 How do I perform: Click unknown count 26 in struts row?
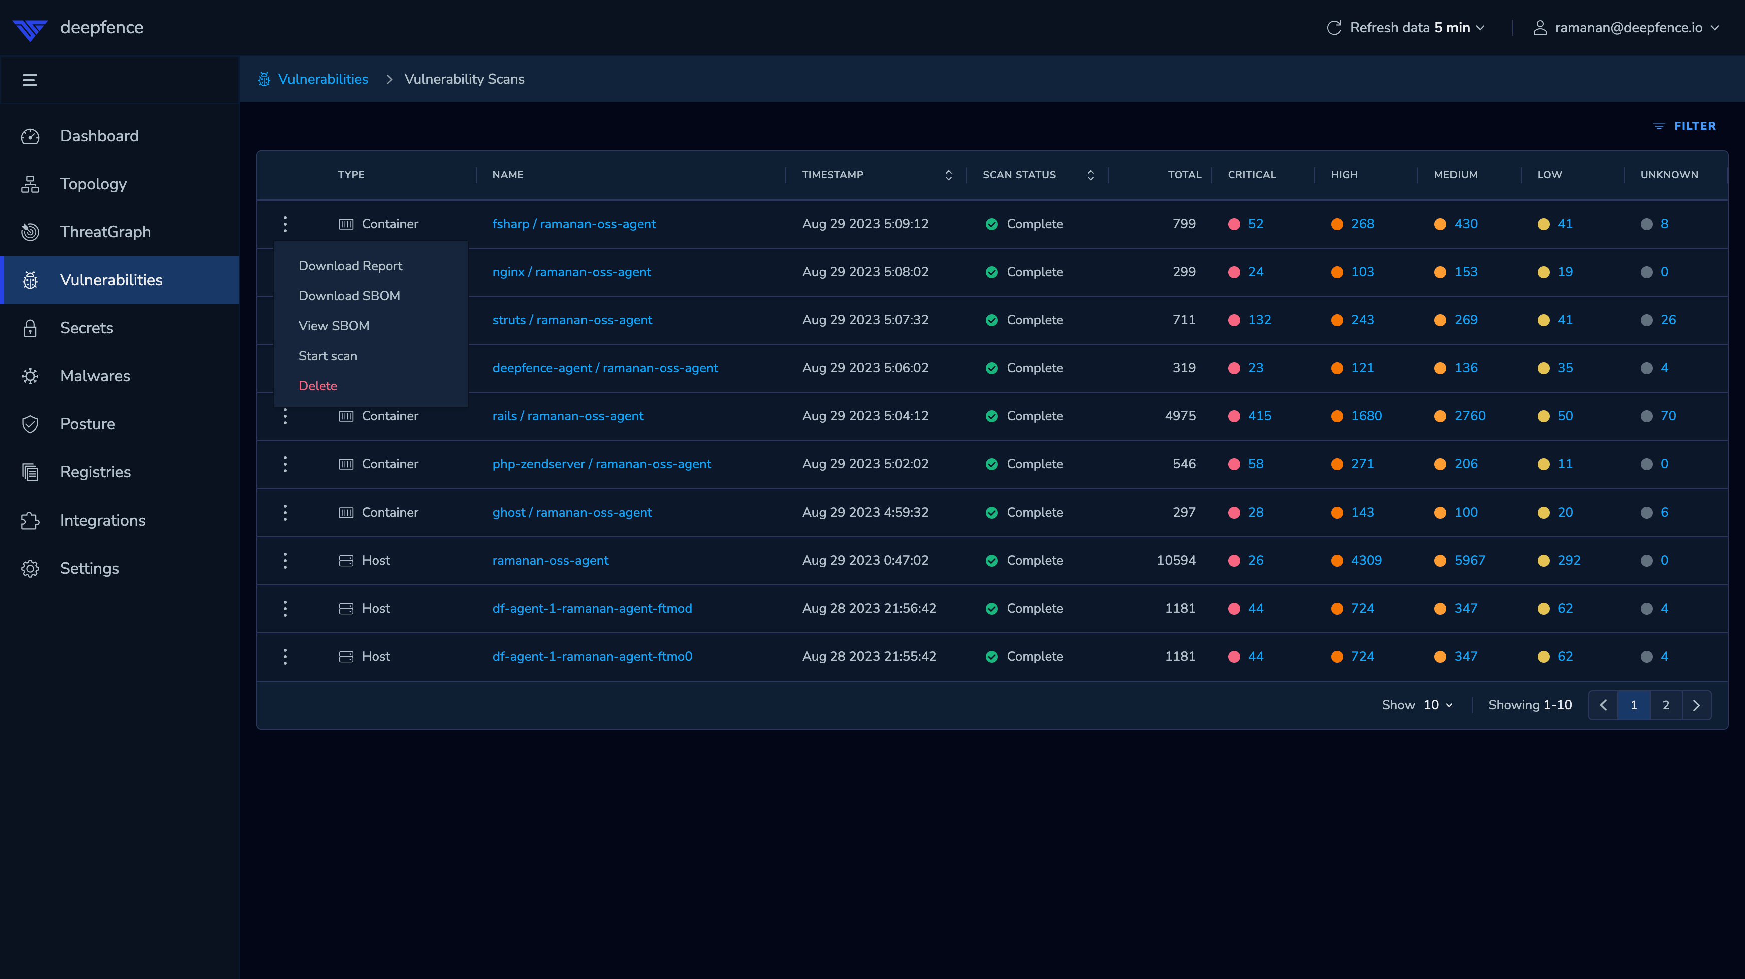click(1668, 320)
